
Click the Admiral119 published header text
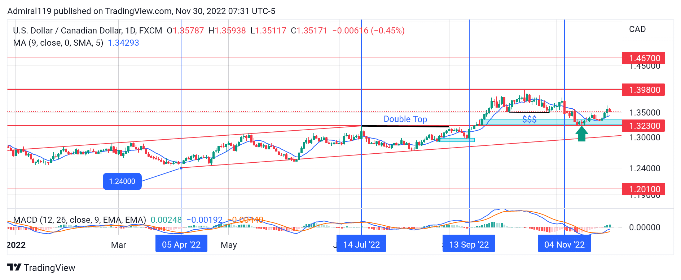pos(141,11)
